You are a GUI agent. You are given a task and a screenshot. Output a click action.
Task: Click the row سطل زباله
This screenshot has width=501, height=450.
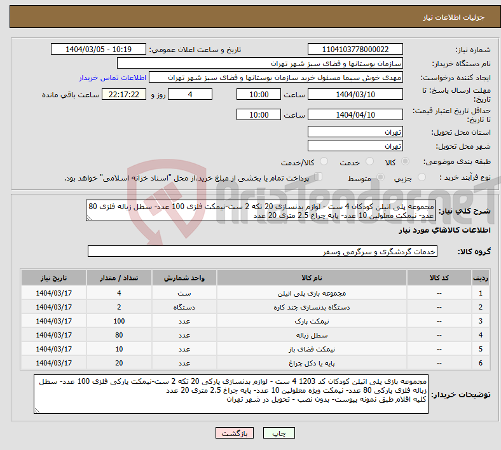click(x=256, y=335)
